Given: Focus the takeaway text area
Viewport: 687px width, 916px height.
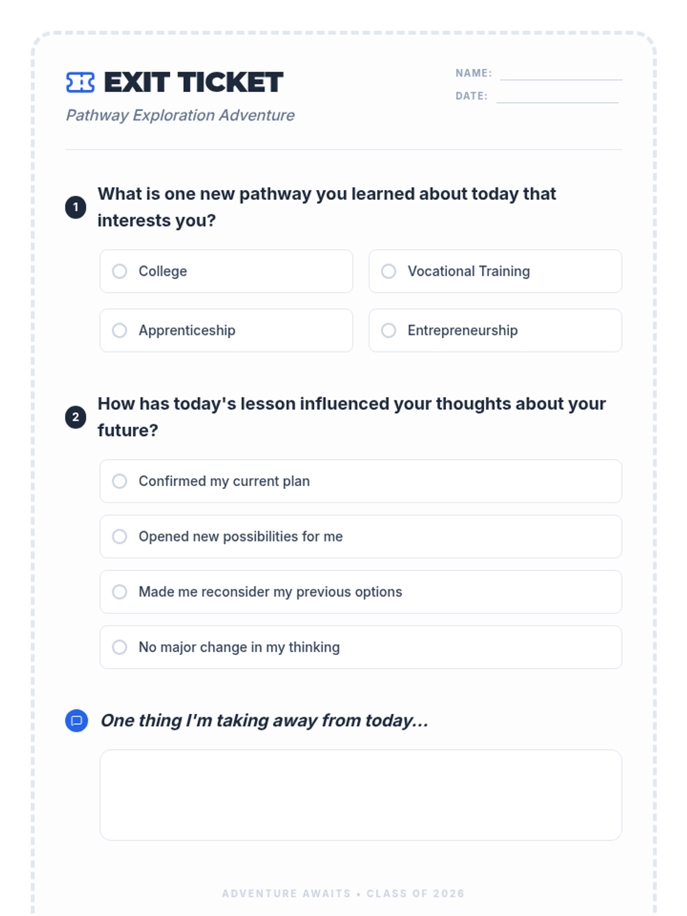Looking at the screenshot, I should (x=361, y=795).
